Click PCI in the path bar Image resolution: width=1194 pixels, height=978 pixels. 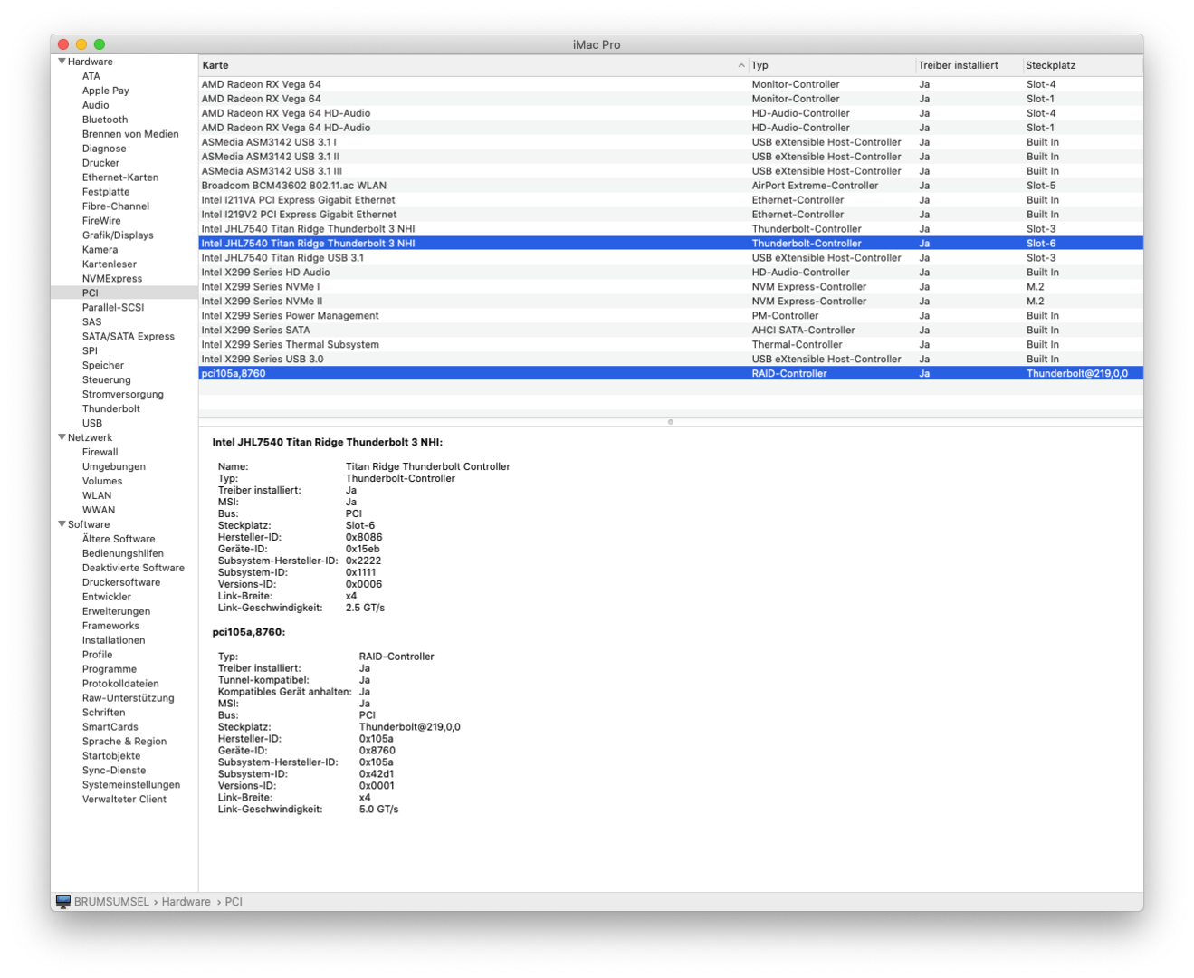pyautogui.click(x=234, y=902)
